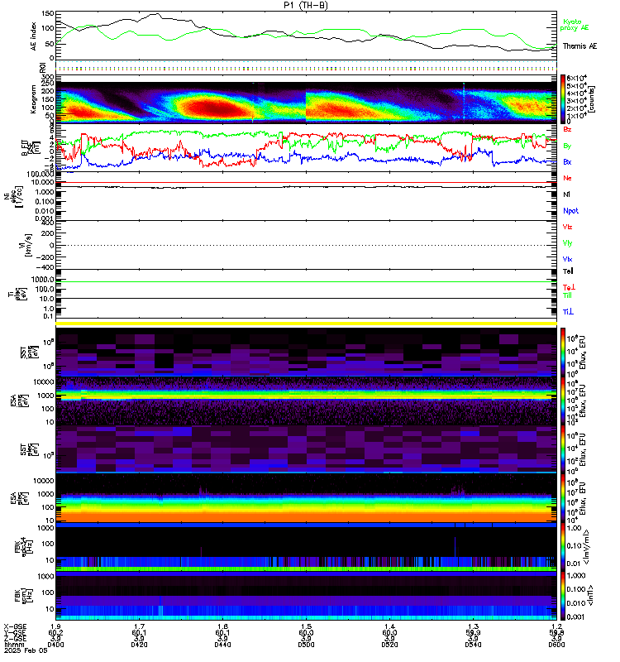This screenshot has width=620, height=662.
Task: Select the green Ti parallel legend label
Action: pos(567,295)
